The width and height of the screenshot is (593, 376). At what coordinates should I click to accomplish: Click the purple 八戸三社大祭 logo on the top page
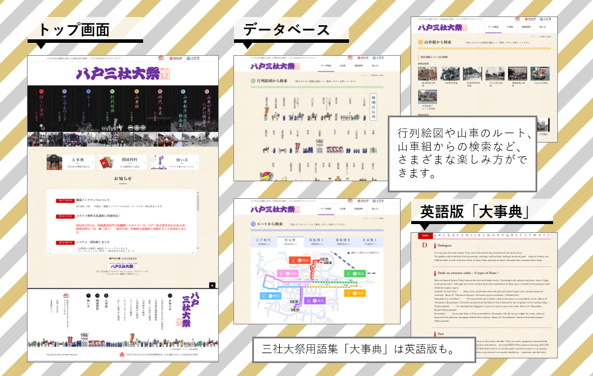point(123,73)
